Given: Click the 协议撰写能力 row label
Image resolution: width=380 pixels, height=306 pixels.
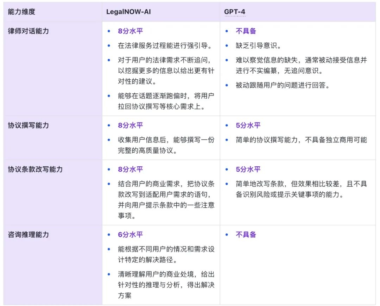Looking at the screenshot, I should point(28,125).
